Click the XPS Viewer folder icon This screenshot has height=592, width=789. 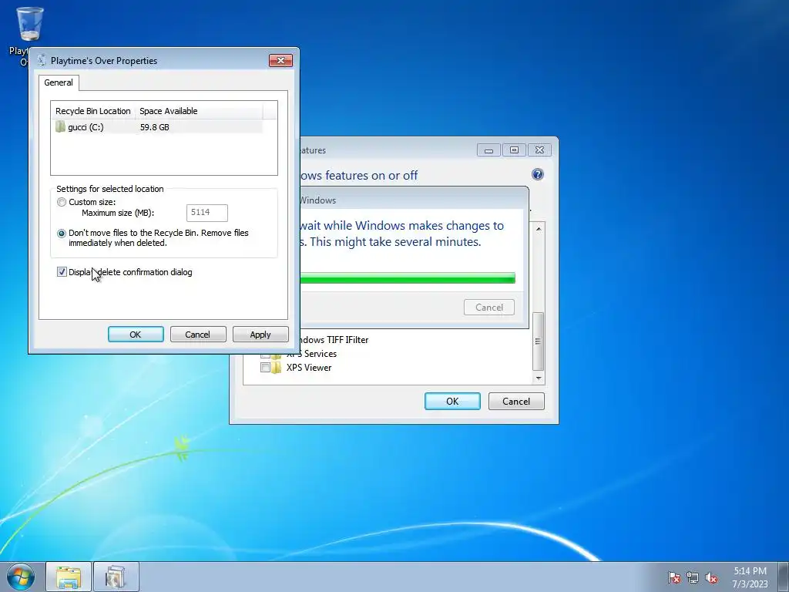tap(276, 368)
